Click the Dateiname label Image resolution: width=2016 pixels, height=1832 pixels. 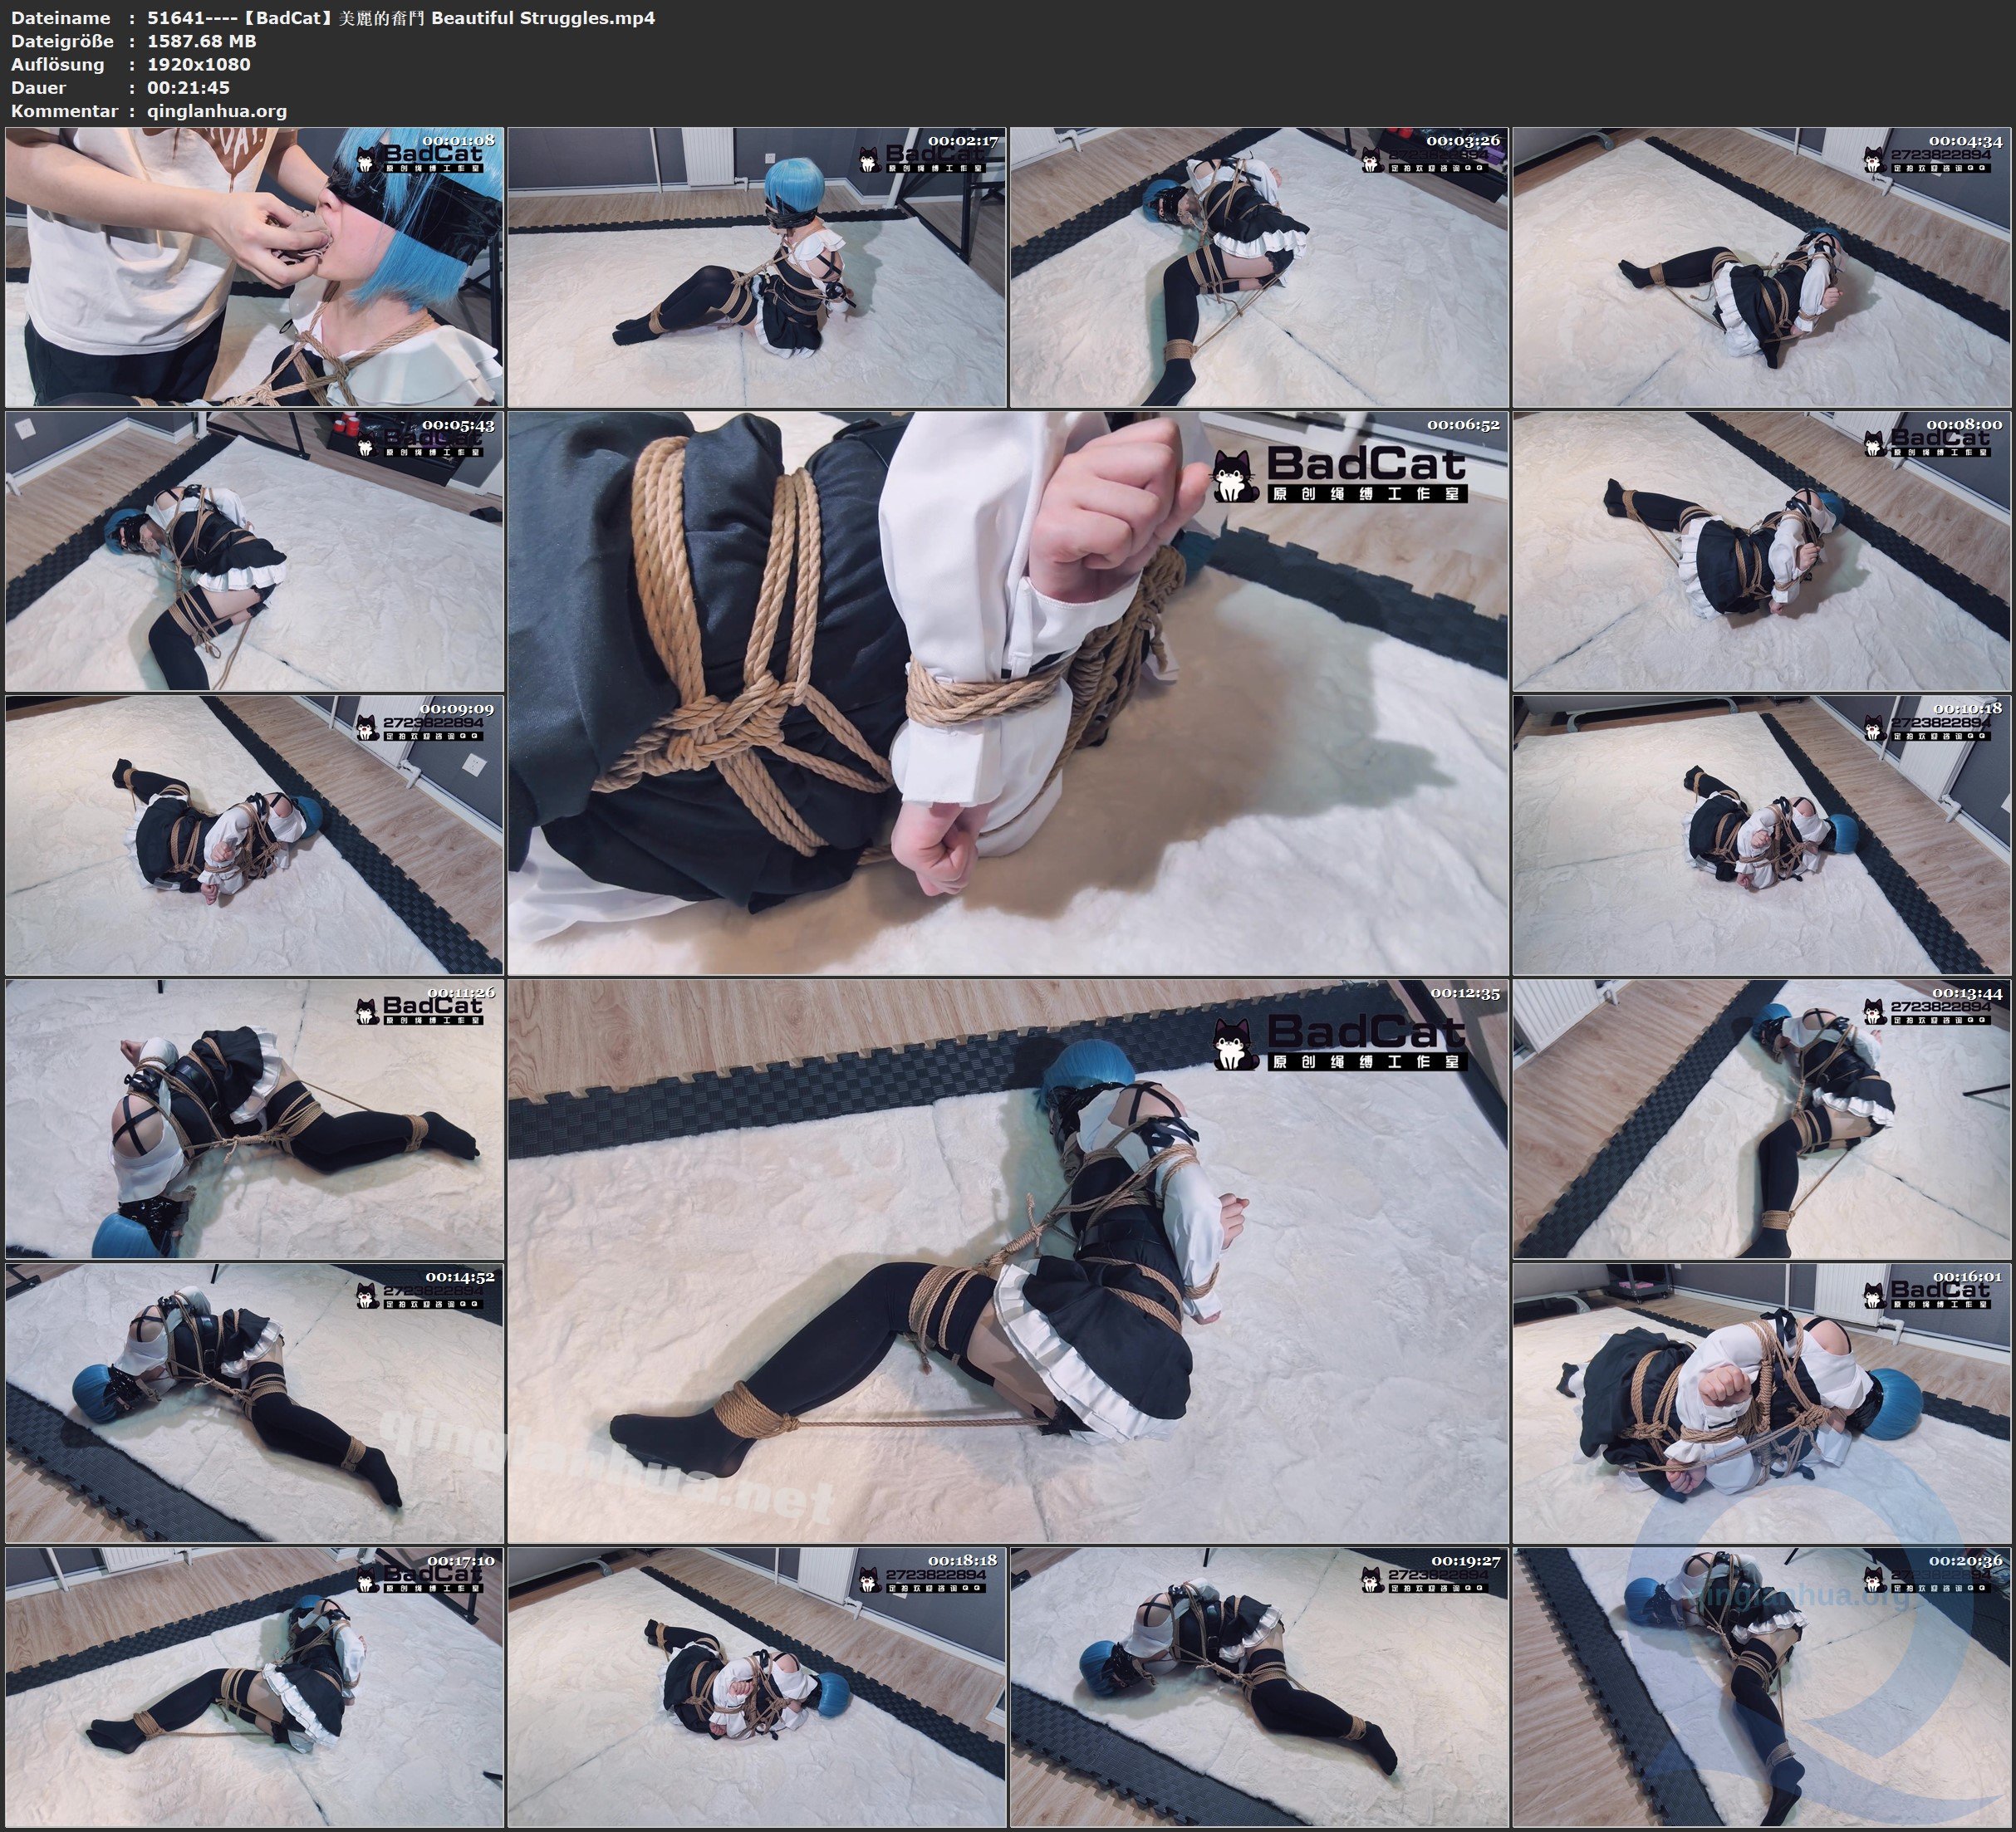pos(61,18)
